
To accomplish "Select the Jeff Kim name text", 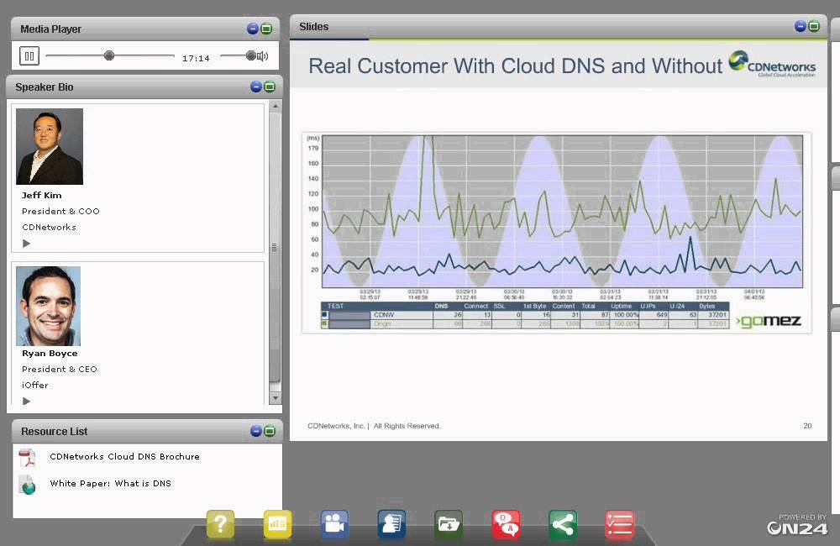I will tap(42, 195).
